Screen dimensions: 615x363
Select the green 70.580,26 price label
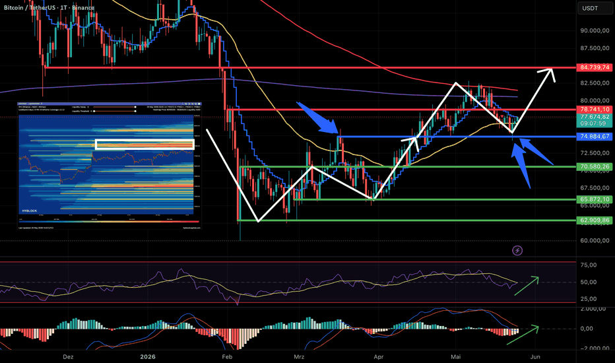(x=595, y=167)
